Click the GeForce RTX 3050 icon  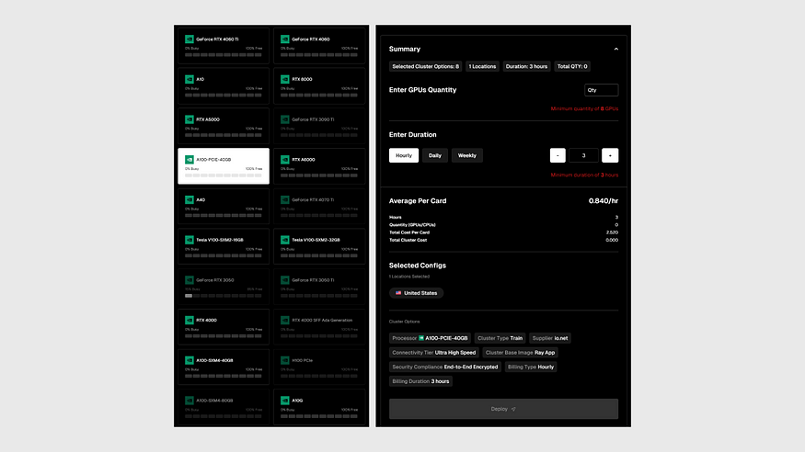click(190, 280)
